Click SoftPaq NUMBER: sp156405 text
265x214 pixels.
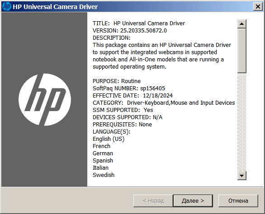click(129, 88)
